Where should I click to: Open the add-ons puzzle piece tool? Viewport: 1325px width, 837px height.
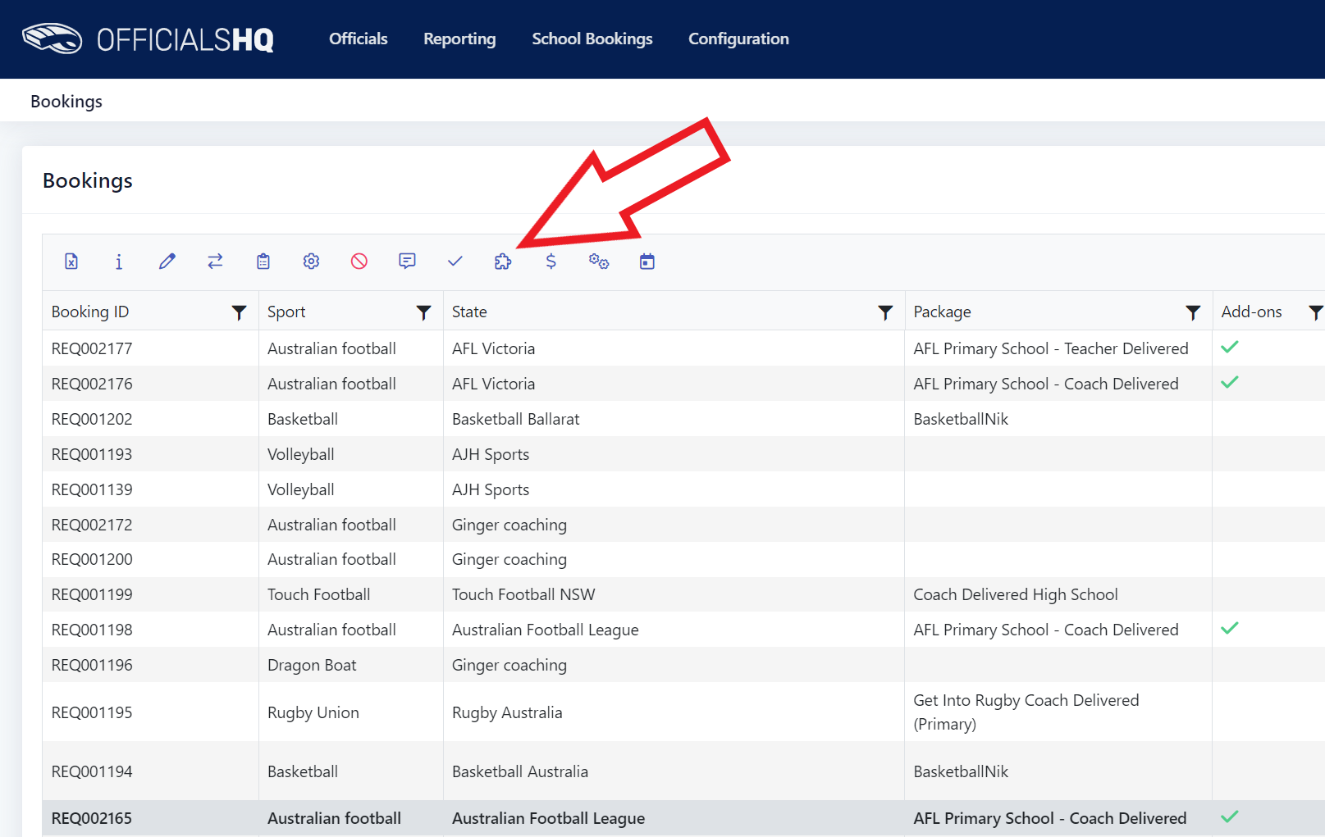(502, 262)
